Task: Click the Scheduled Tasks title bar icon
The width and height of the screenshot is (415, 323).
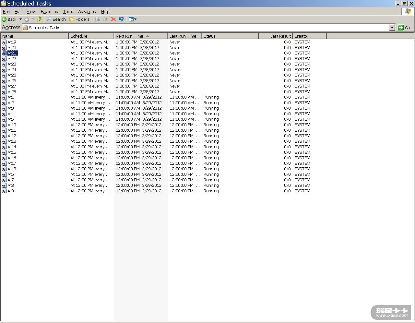Action: click(x=3, y=4)
